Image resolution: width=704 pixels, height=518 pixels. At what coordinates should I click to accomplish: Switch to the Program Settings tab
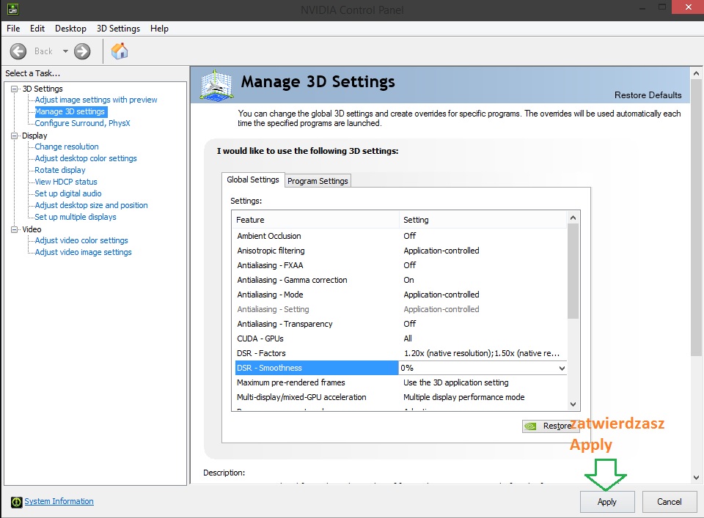318,181
